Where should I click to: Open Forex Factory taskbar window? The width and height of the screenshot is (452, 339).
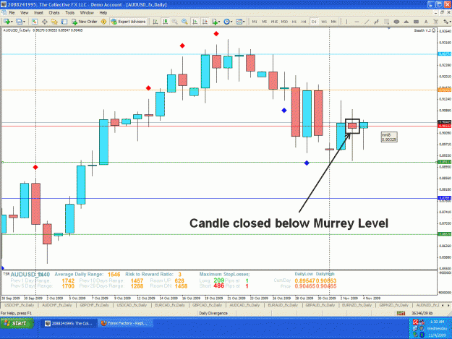point(124,323)
